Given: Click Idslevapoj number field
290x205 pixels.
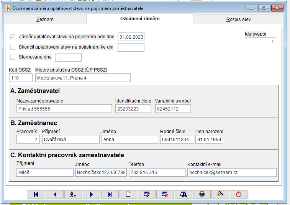Looking at the screenshot, I should point(261,42).
